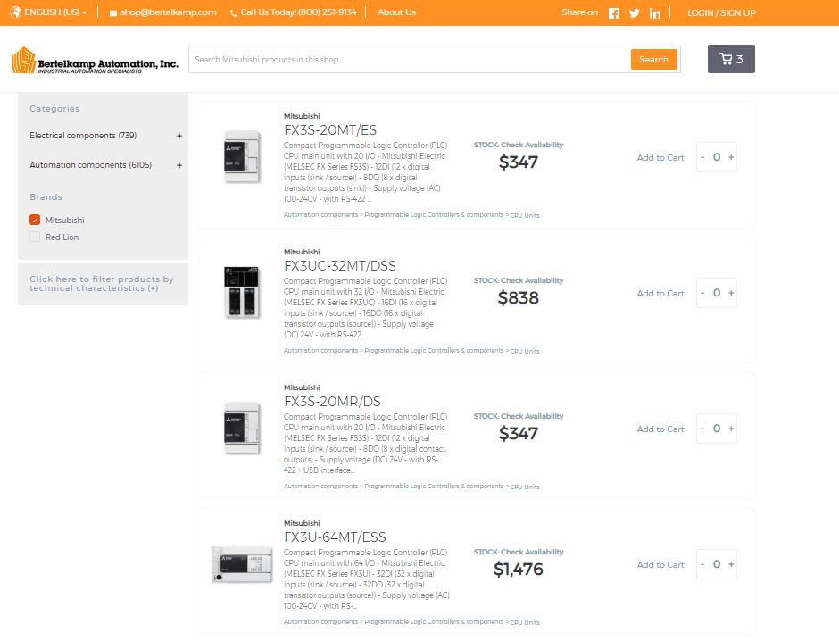Click the phone icon in top bar
This screenshot has width=839, height=641.
point(233,12)
